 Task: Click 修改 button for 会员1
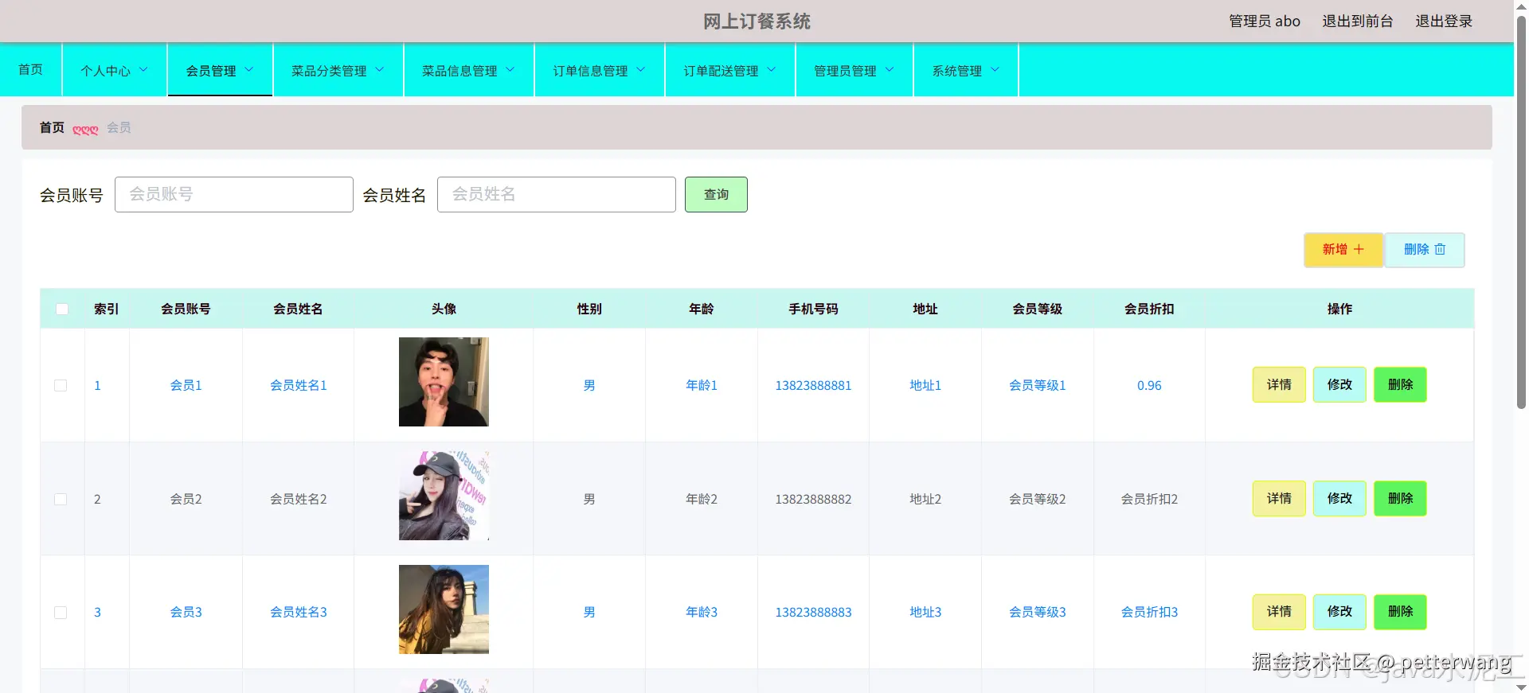coord(1339,384)
